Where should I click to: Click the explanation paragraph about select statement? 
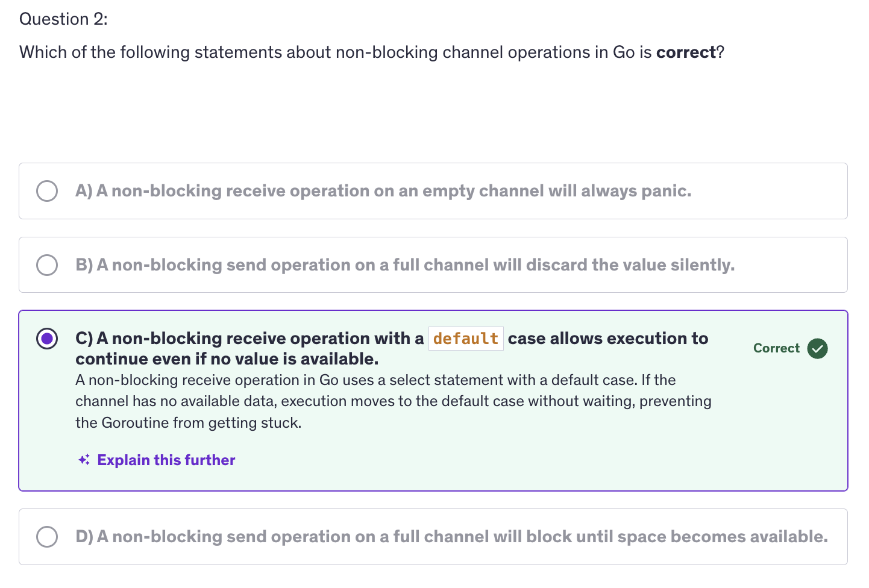393,401
